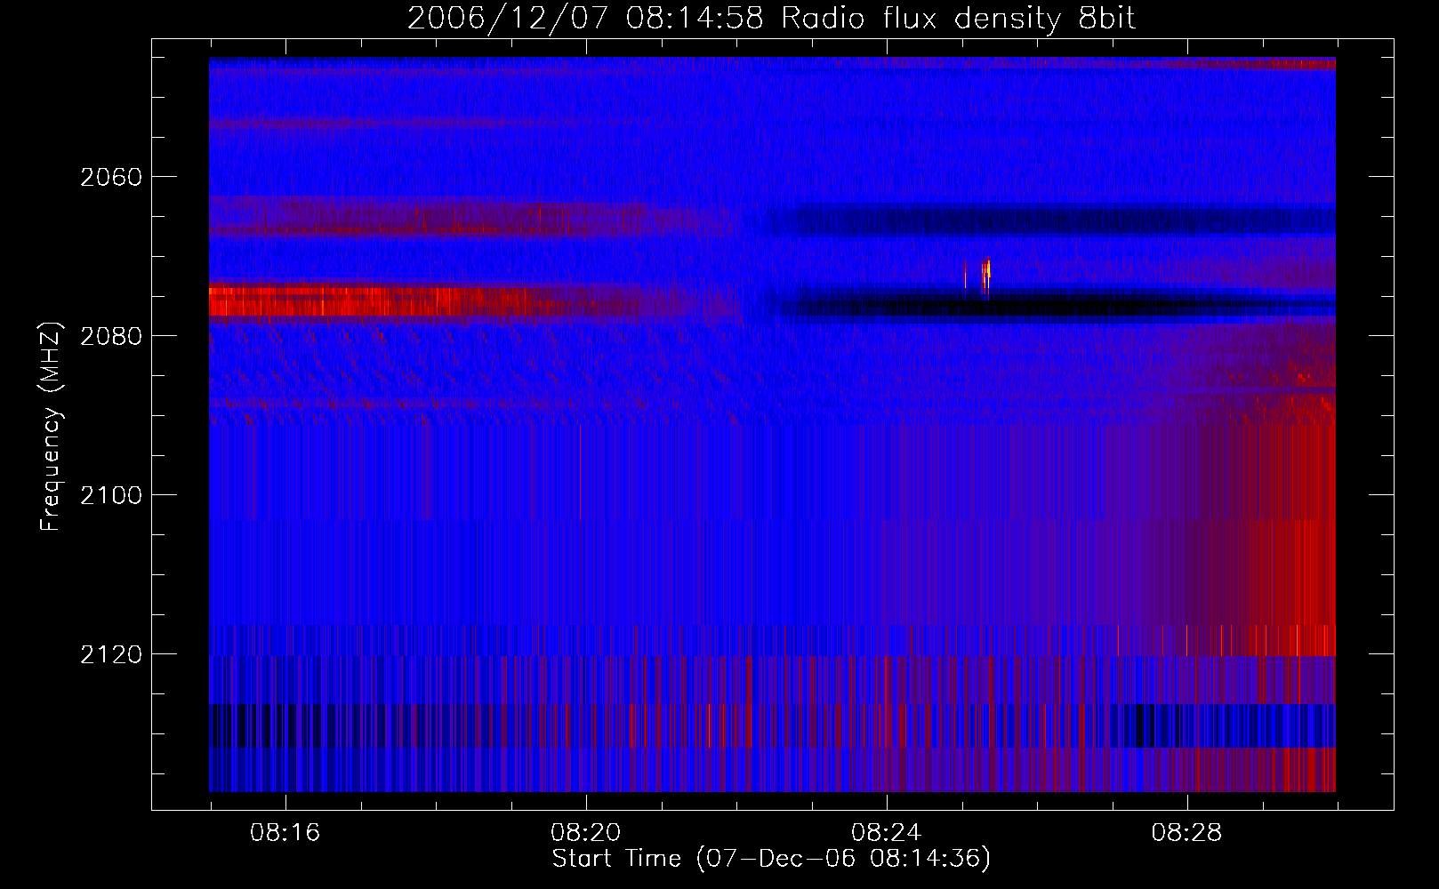Select the 2100 frequency axis label
The height and width of the screenshot is (889, 1439).
tap(111, 495)
